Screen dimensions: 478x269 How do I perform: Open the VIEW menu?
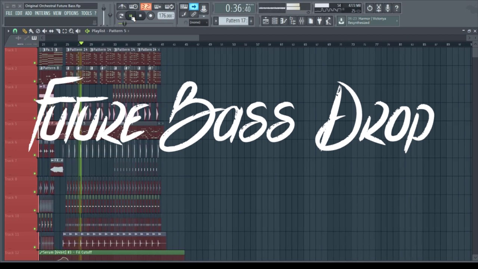[x=57, y=13]
